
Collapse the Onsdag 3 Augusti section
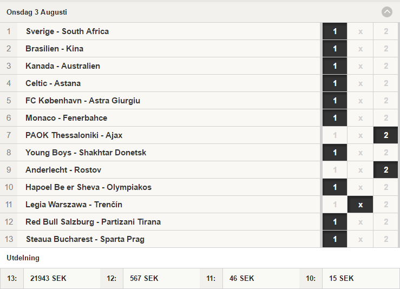click(386, 12)
